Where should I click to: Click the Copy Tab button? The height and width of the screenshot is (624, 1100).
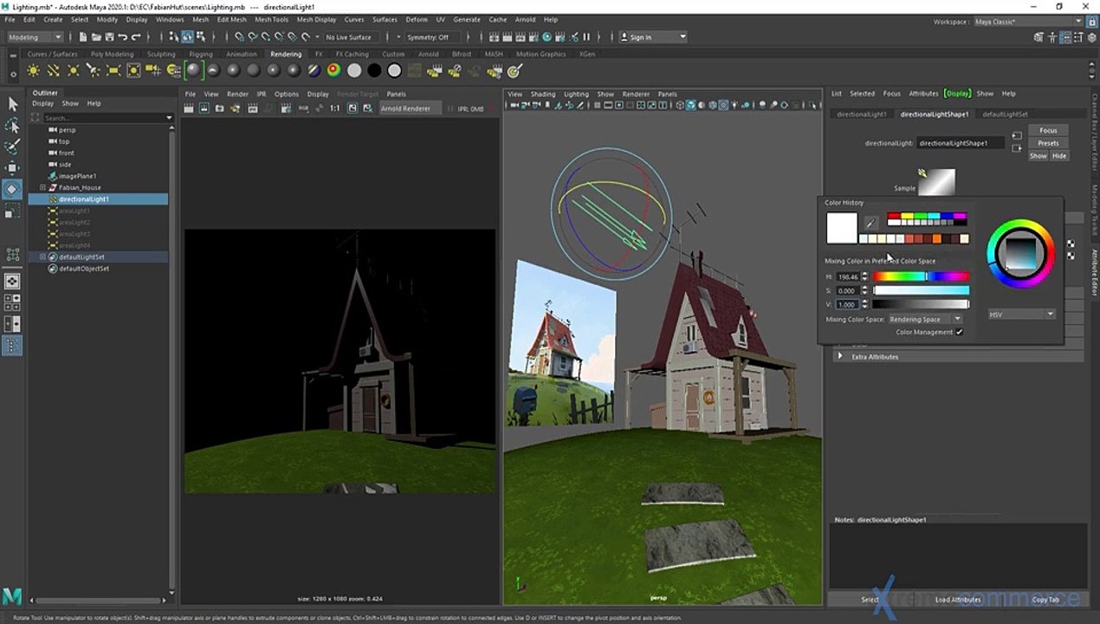click(x=1045, y=599)
